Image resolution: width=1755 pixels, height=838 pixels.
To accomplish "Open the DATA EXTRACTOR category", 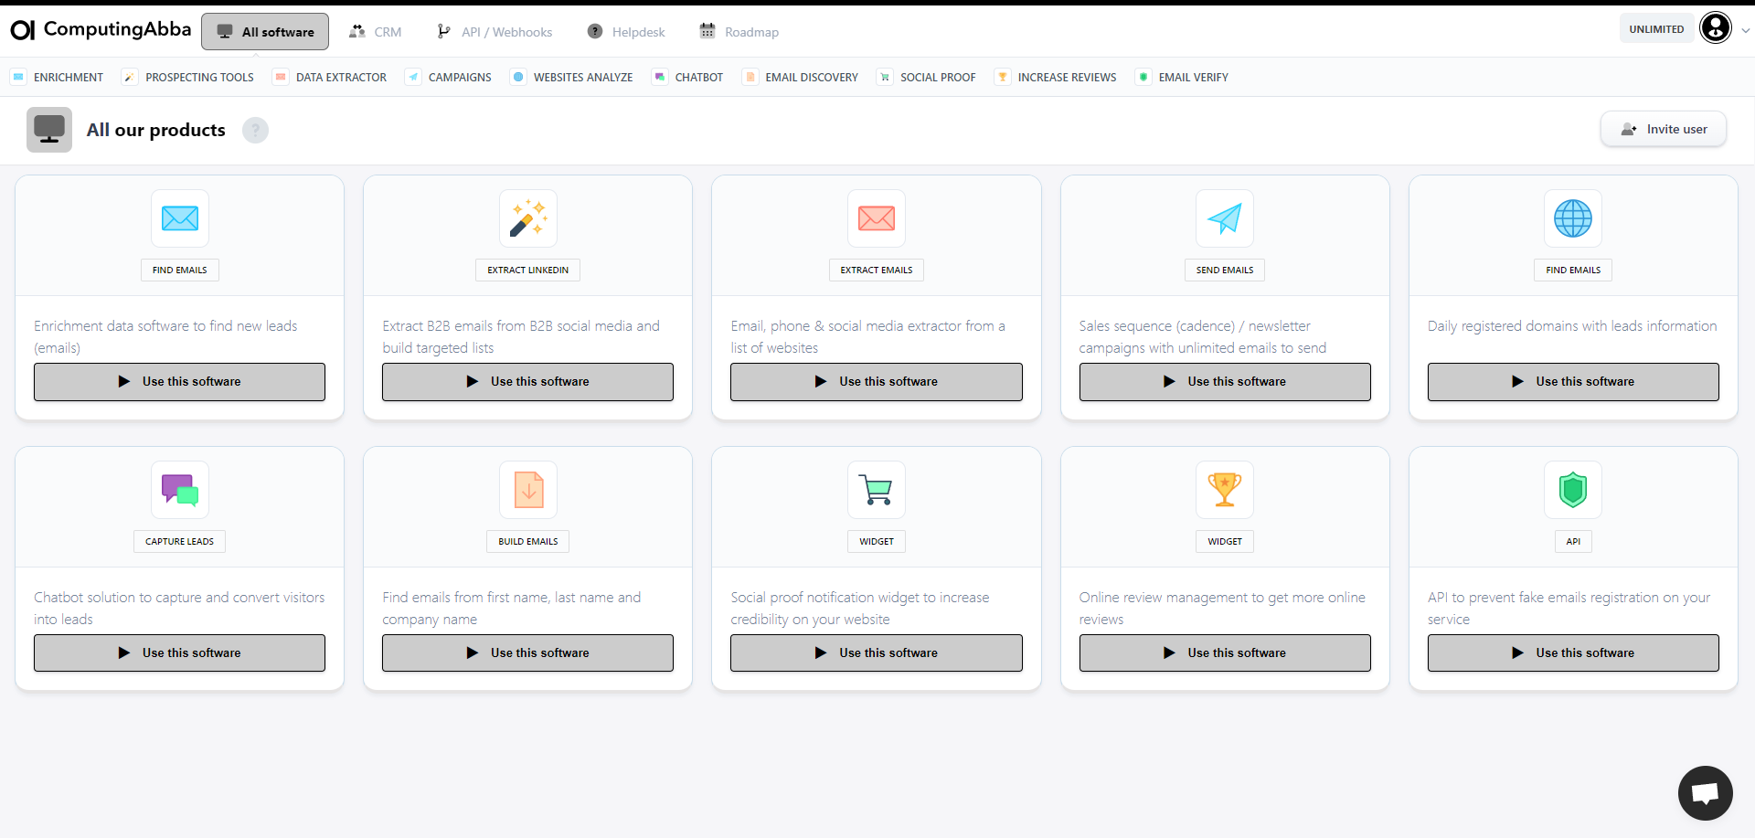I will tap(330, 78).
